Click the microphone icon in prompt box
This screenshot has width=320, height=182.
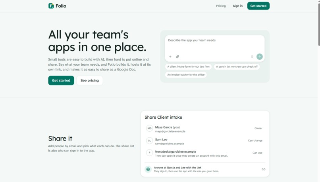(252, 57)
